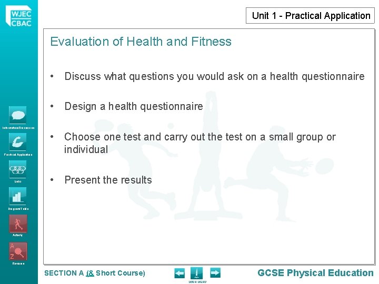379x284 pixels.
Task: Click the 'Design a health questionnaire' bullet
Action: pos(134,106)
